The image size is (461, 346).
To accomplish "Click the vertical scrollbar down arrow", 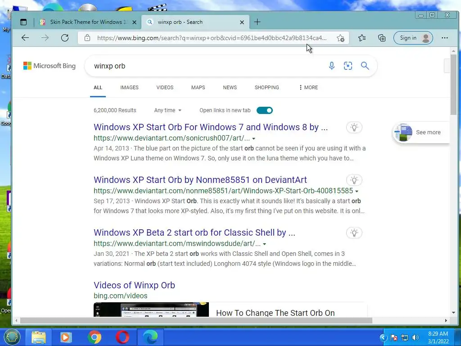I will point(453,313).
